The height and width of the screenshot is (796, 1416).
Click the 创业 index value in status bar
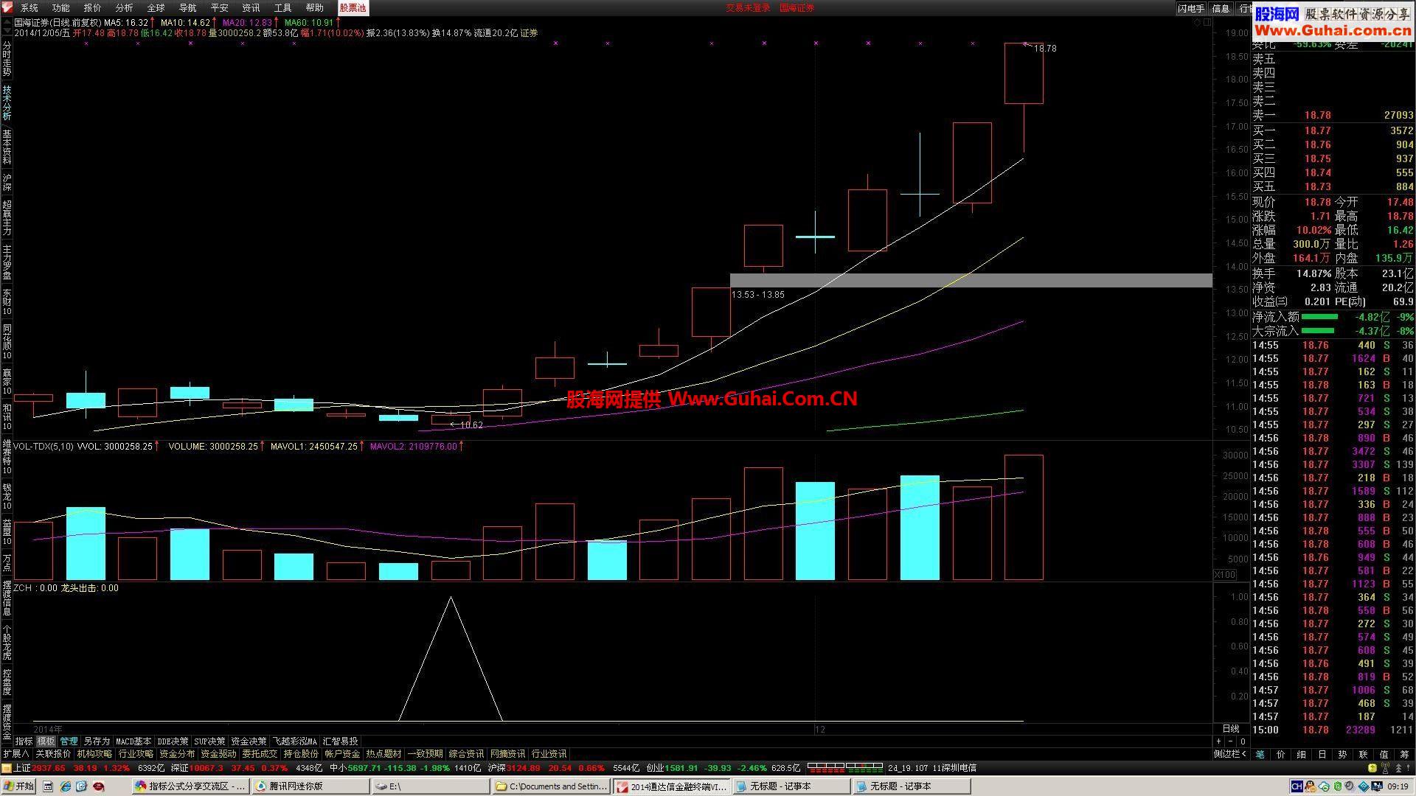point(681,768)
